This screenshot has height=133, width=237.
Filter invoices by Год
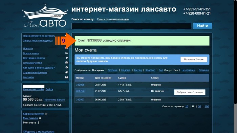(161, 70)
